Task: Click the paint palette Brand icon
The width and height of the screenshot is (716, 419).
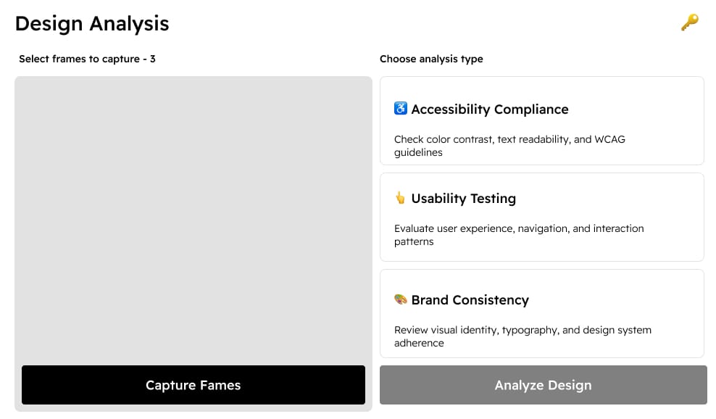Action: pos(400,299)
